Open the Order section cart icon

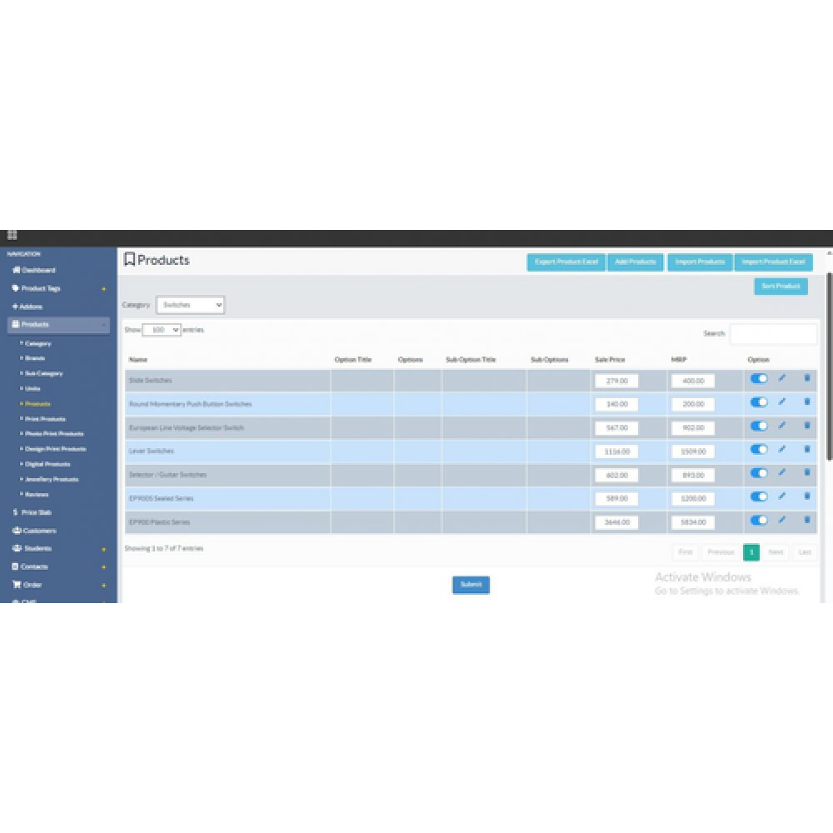point(17,585)
